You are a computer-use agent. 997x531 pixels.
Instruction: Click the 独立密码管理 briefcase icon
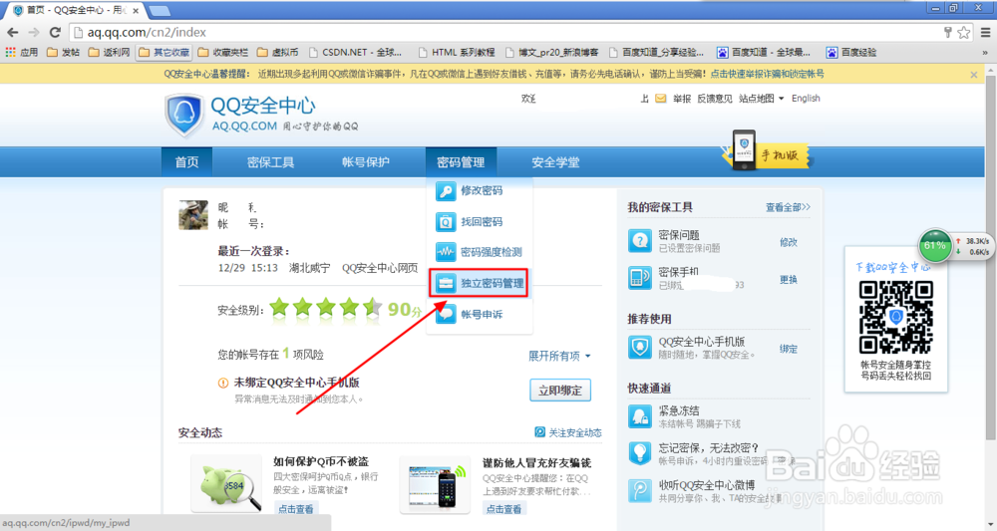click(445, 283)
